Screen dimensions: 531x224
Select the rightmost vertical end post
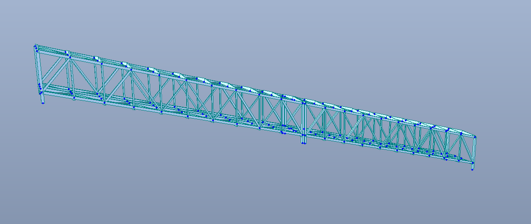[474, 150]
